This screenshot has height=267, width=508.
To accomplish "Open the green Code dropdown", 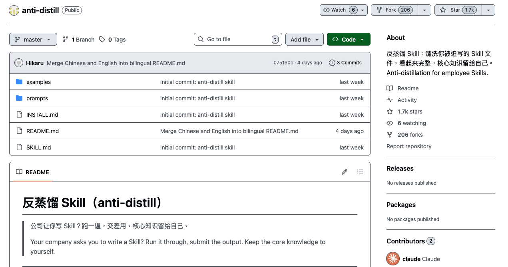I will tap(349, 39).
